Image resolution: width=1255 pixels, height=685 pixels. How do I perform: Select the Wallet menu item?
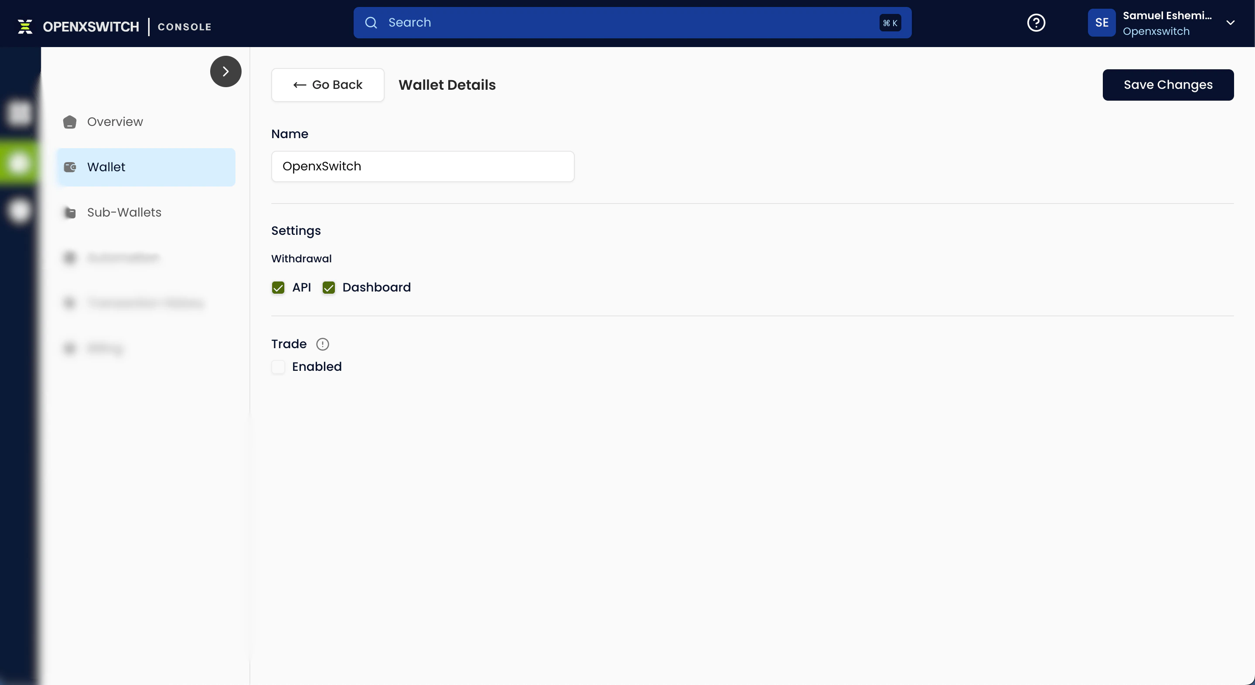[x=146, y=167]
